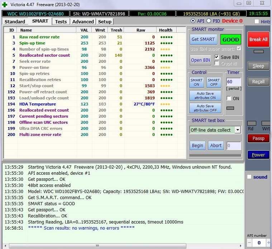Viewport: 272px width, 249px height.
Task: Open the Advanced tab
Action: point(83,22)
